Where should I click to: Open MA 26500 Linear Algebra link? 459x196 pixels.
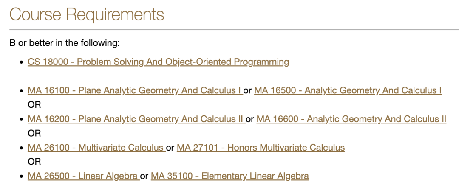pyautogui.click(x=84, y=176)
